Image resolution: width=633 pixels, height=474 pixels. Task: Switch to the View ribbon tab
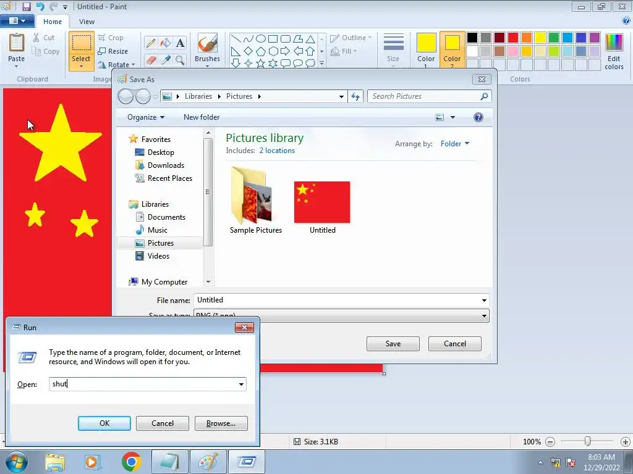(87, 22)
